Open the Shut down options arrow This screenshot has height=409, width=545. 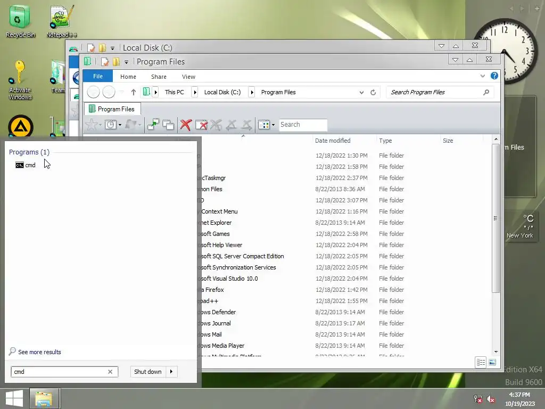(x=171, y=371)
